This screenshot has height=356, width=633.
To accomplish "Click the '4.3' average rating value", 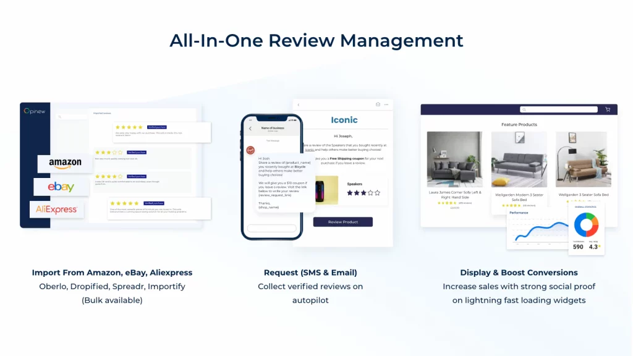I will 593,247.
